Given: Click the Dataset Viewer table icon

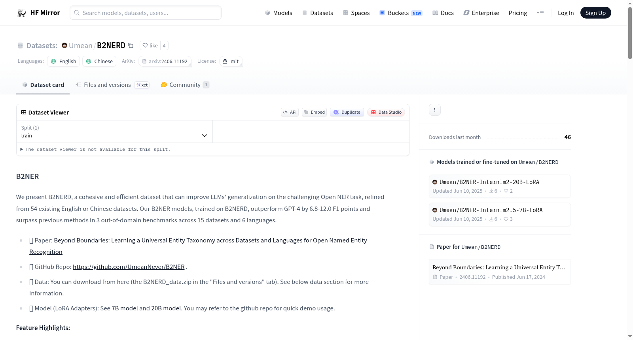Looking at the screenshot, I should tap(24, 113).
